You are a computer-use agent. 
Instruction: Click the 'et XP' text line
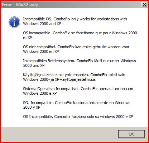[x=28, y=38]
